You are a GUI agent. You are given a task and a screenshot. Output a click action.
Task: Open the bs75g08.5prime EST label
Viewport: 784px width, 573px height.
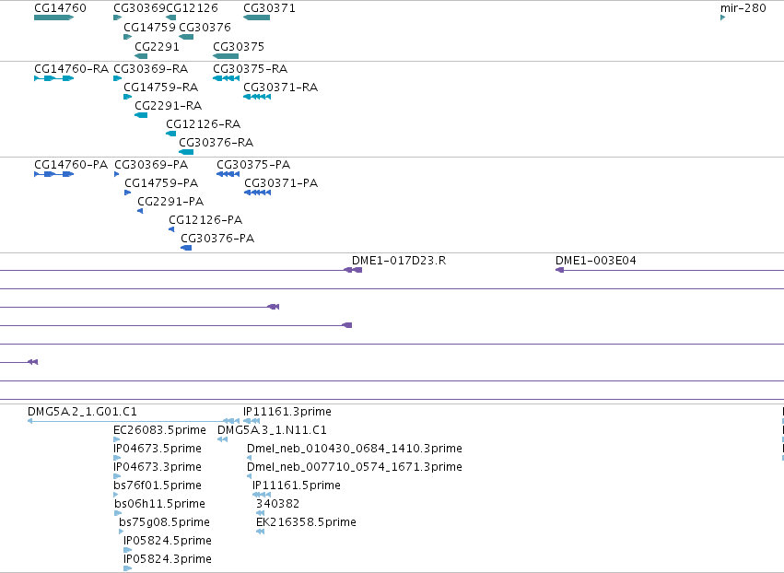coord(165,522)
